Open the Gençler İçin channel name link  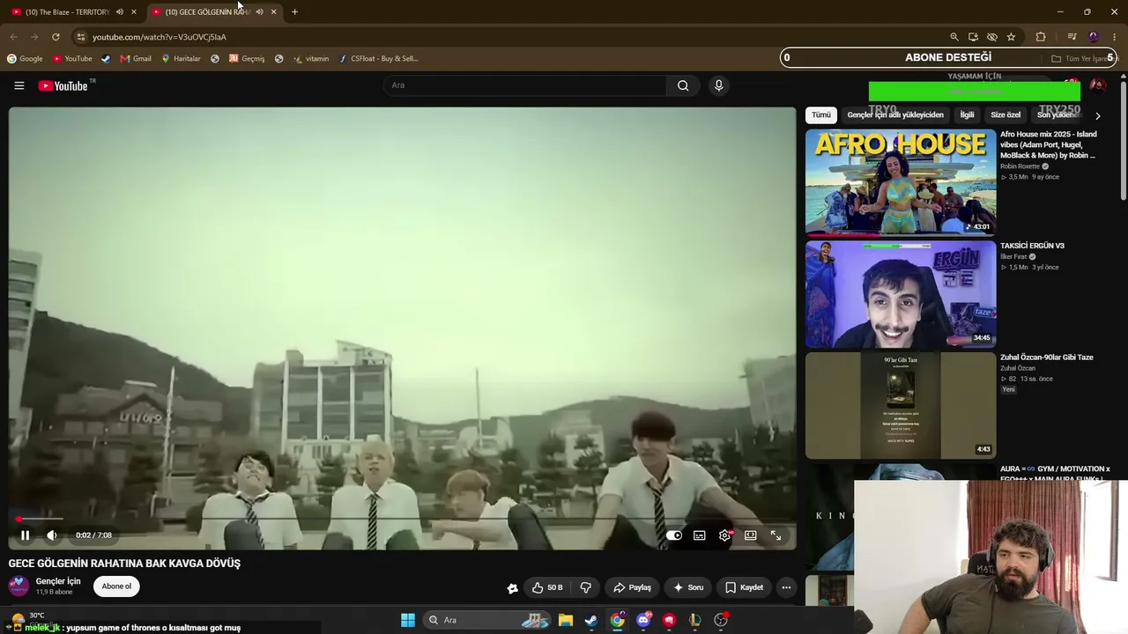(x=58, y=581)
